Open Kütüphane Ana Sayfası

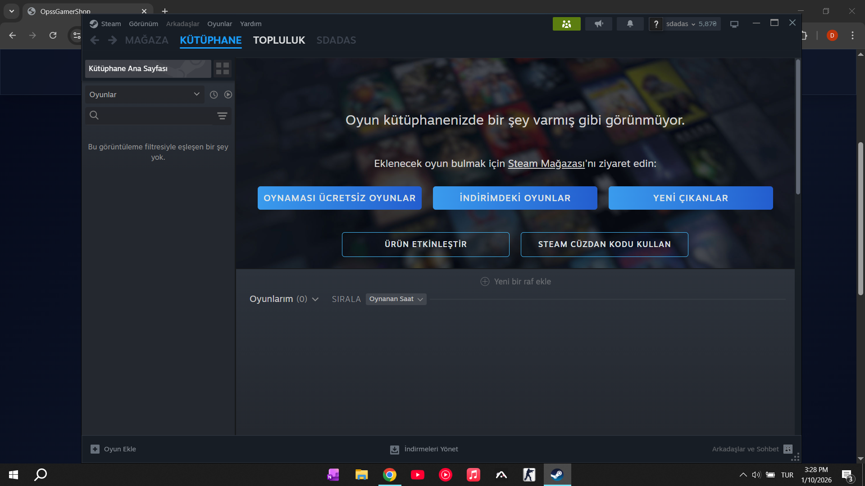(148, 68)
